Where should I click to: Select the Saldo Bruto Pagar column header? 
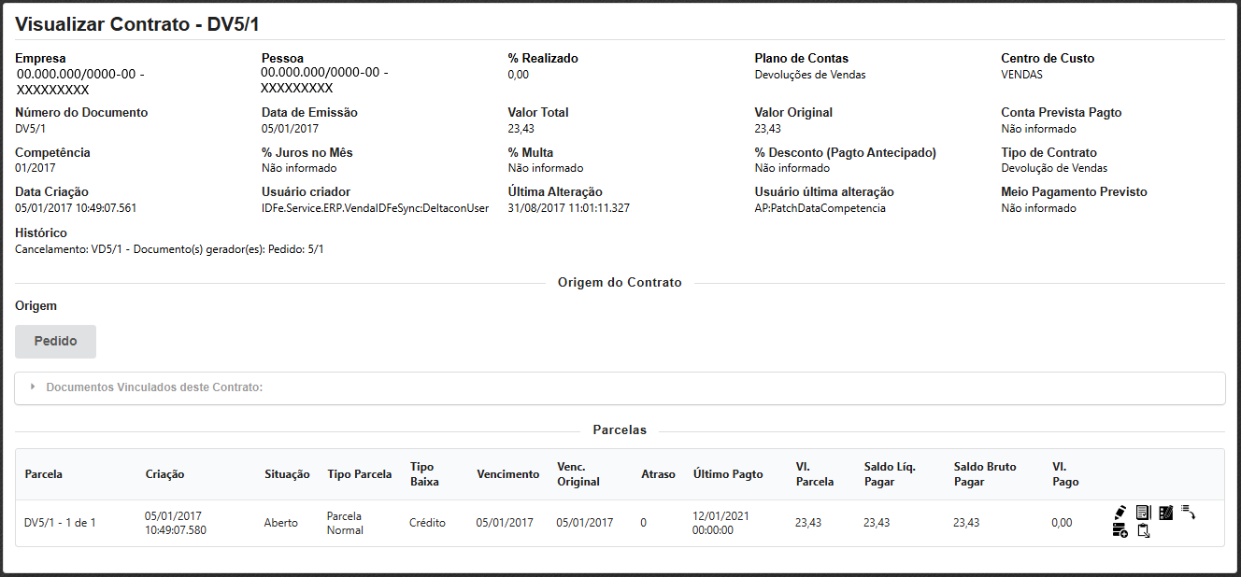[x=984, y=474]
